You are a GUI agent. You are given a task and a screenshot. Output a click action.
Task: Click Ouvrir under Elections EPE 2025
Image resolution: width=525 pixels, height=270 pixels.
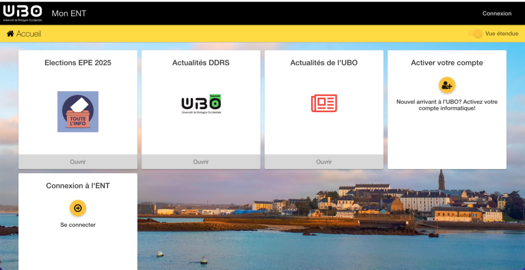[78, 162]
